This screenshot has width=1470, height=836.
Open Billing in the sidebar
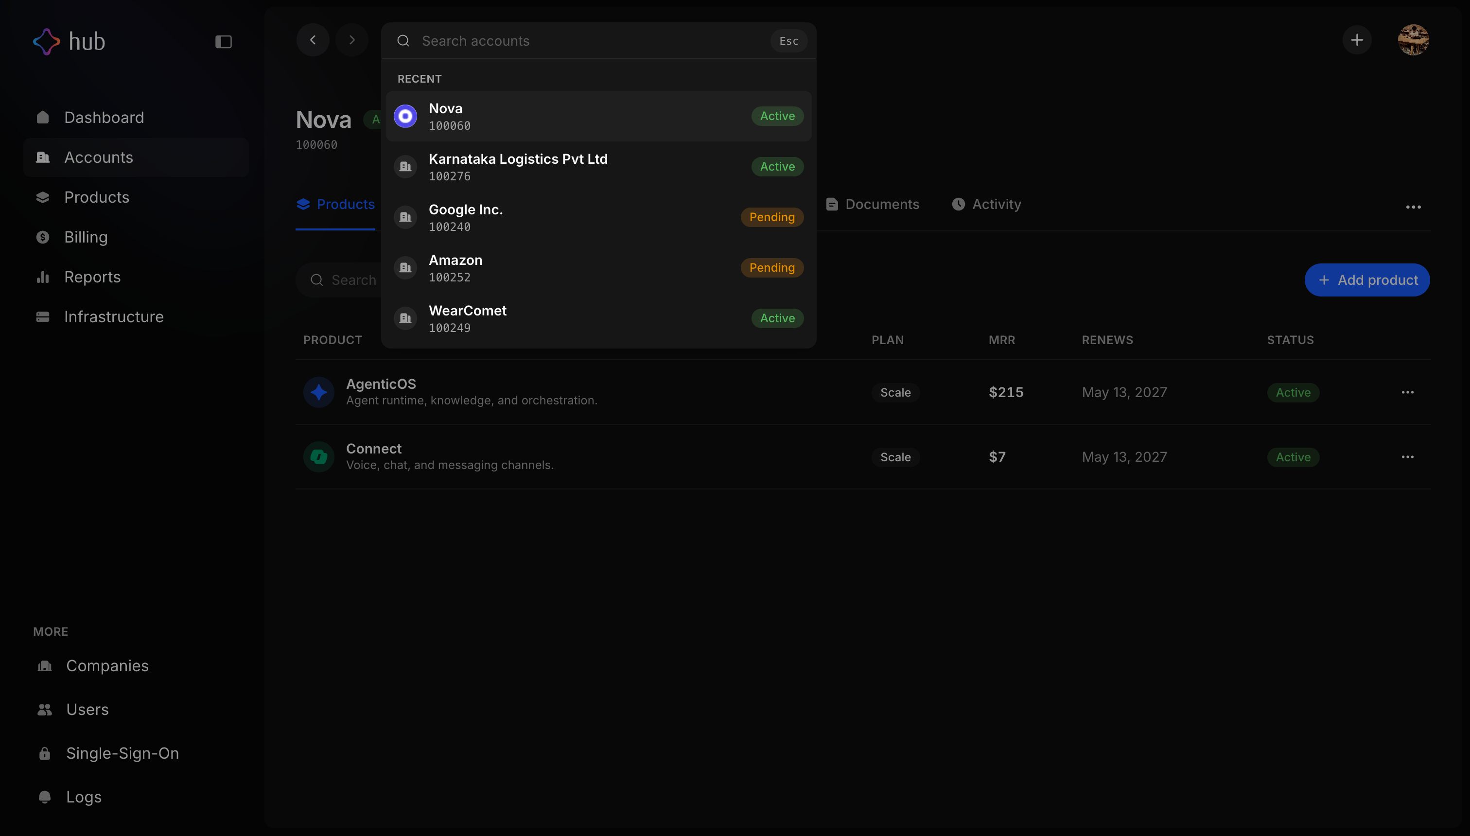(x=136, y=237)
